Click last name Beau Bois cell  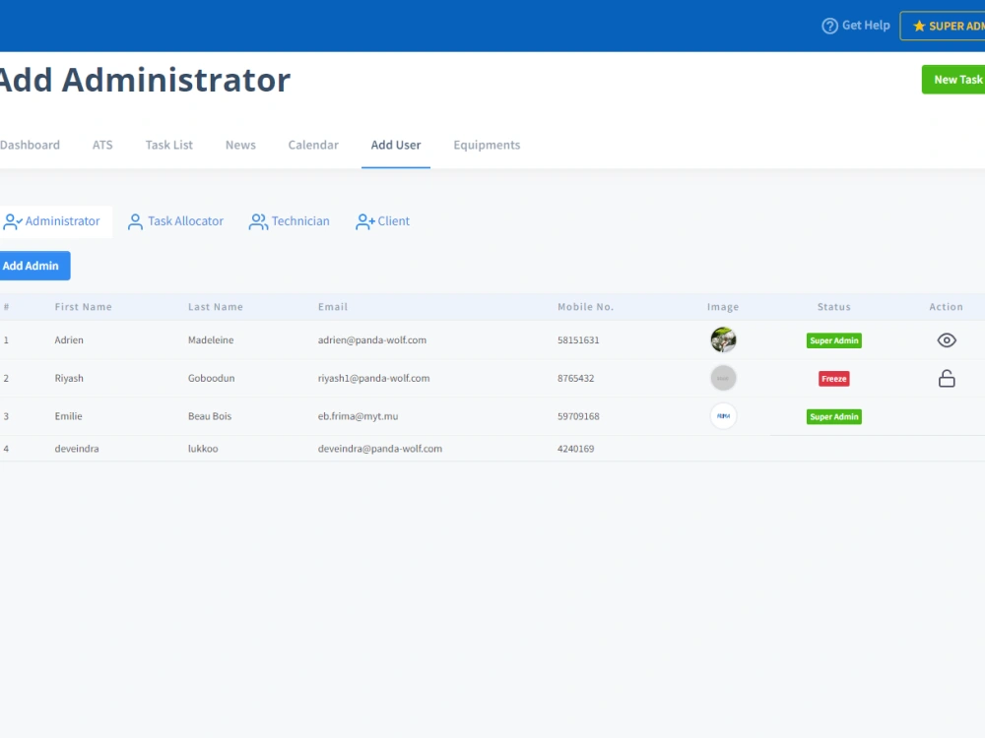[x=210, y=416]
